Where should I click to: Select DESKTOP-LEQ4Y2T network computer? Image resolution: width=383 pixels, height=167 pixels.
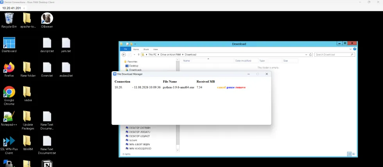coord(138,136)
